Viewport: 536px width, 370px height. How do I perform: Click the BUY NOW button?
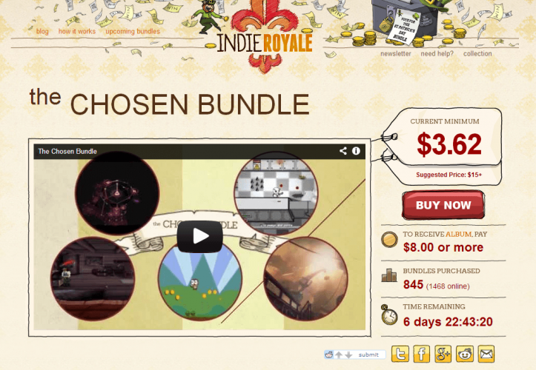(443, 205)
